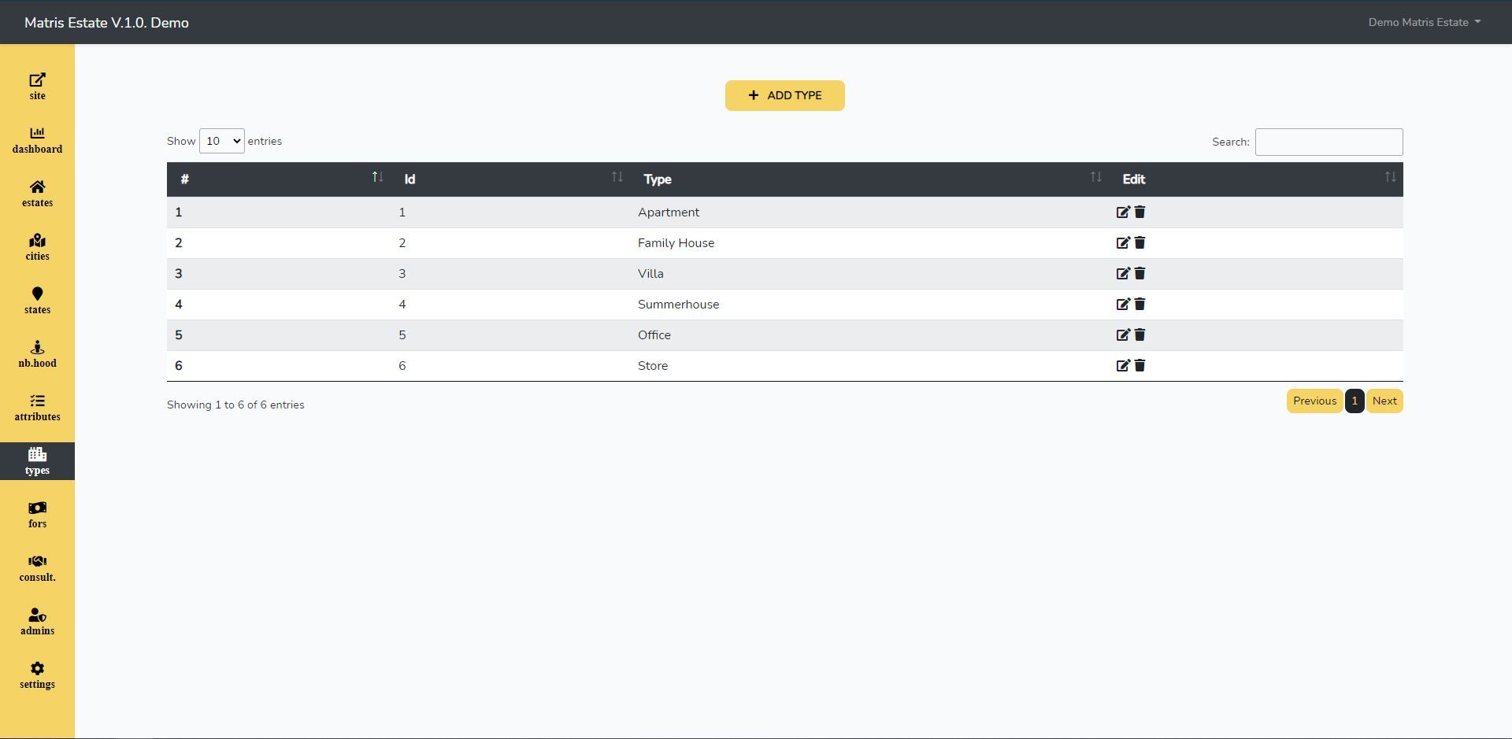Open nb.hood section in sidebar
Viewport: 1512px width, 739px height.
37,354
